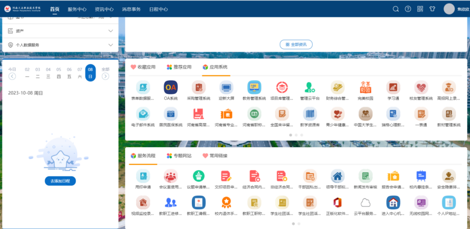470x229 pixels.
Task: Open the OA系统 application icon
Action: click(171, 88)
